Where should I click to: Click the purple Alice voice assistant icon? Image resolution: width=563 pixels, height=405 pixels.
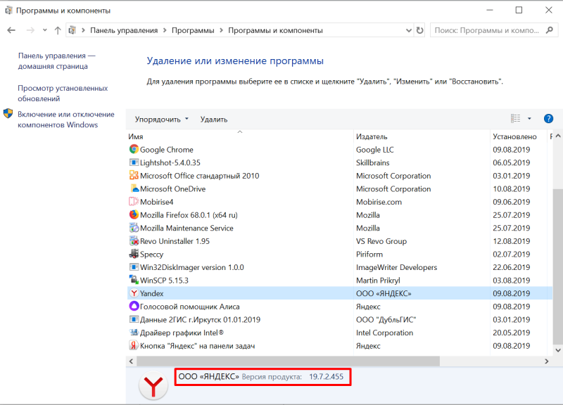point(134,306)
